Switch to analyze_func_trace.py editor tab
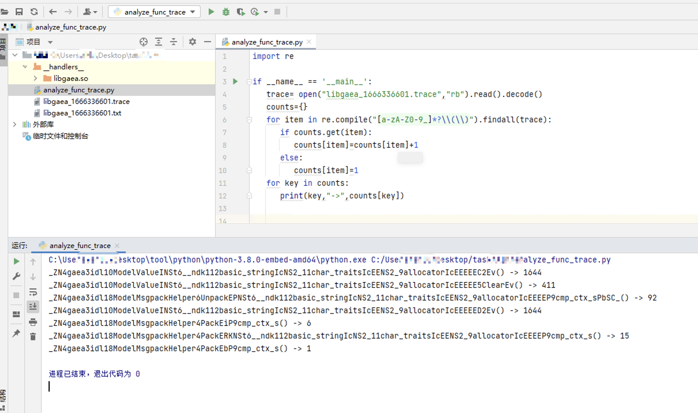The image size is (698, 413). 267,42
